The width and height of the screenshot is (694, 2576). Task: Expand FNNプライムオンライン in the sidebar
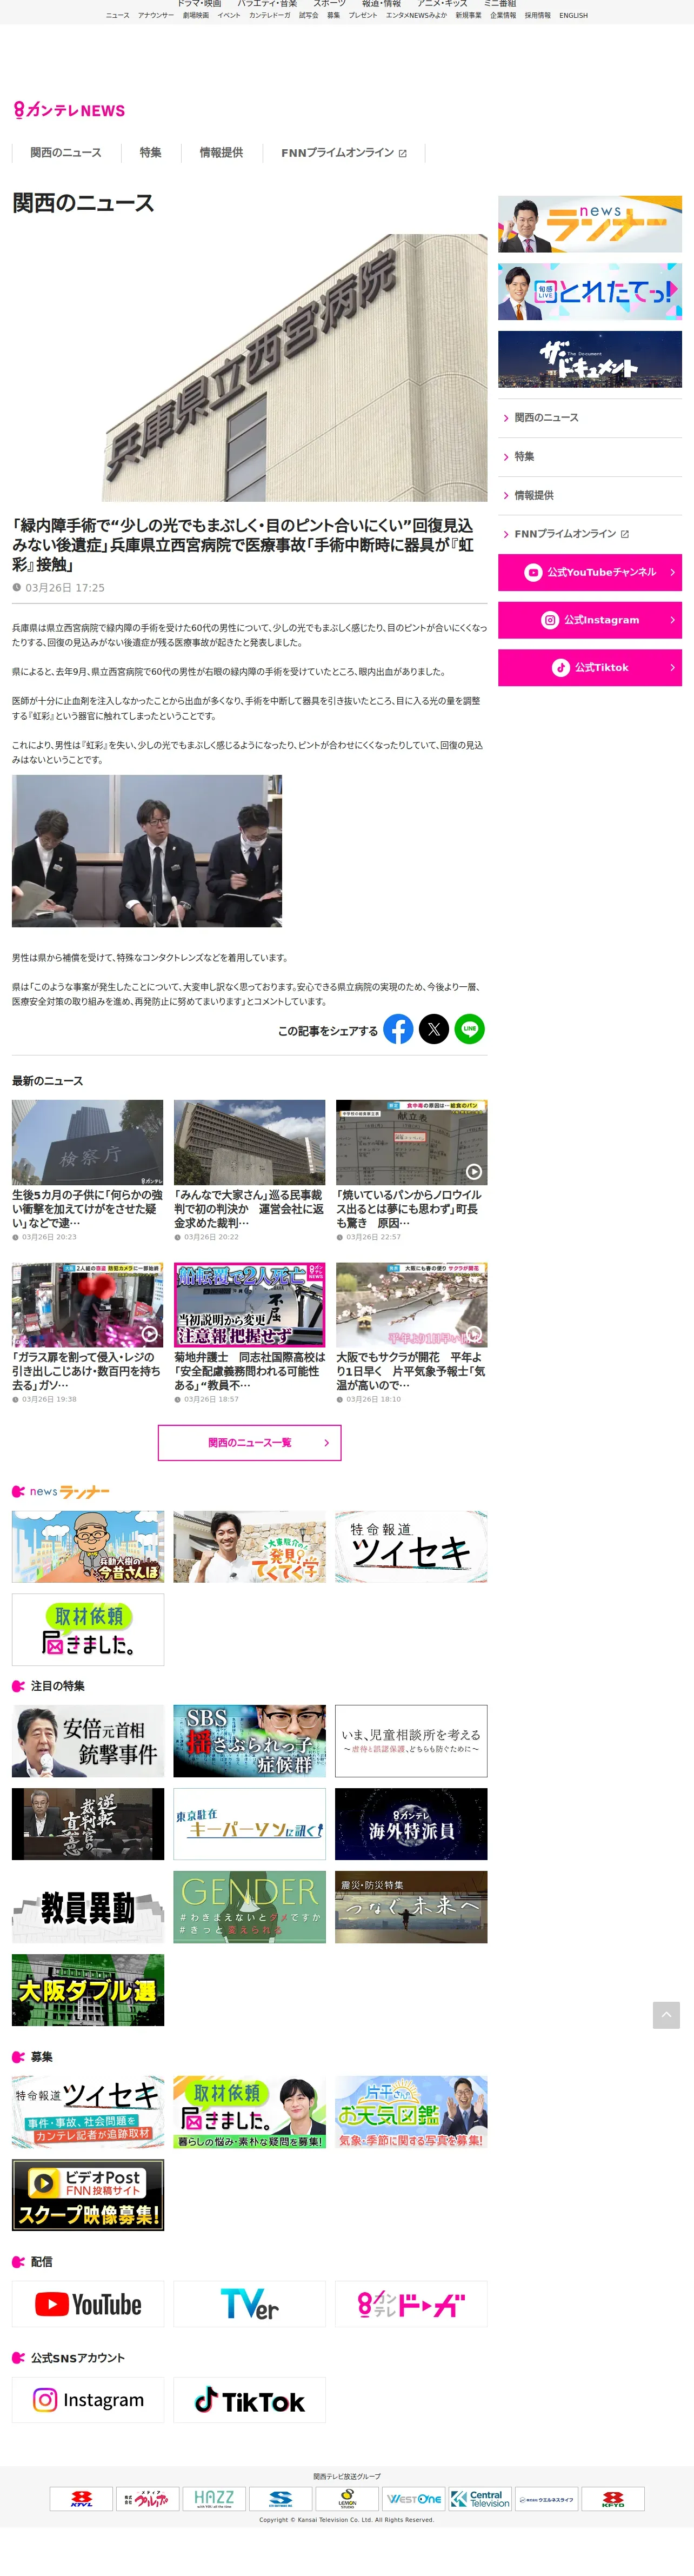click(x=590, y=534)
